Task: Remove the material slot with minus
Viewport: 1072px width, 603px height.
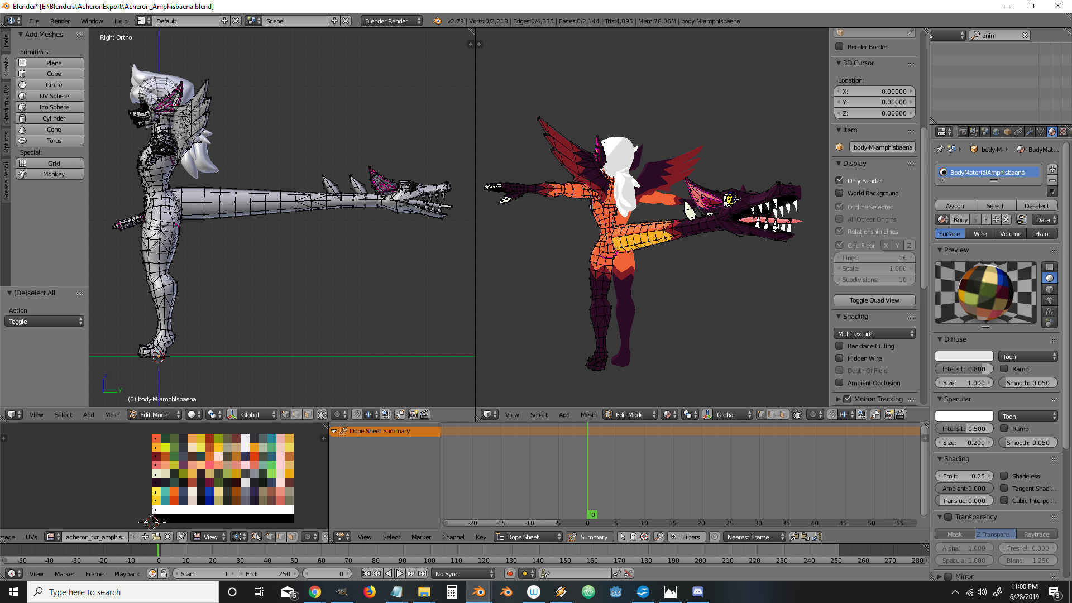Action: pyautogui.click(x=1052, y=180)
